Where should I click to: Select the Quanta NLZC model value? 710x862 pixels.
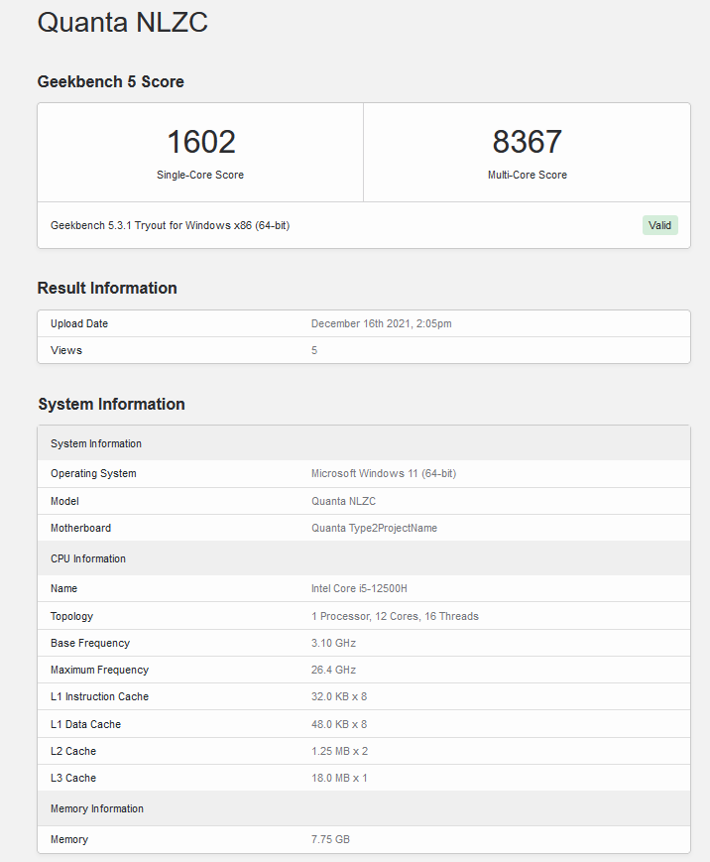coord(343,501)
